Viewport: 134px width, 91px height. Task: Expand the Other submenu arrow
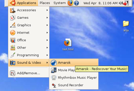tap(47, 47)
